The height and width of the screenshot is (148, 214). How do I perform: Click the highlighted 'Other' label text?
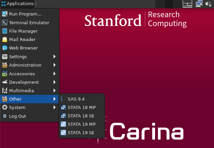(15, 99)
